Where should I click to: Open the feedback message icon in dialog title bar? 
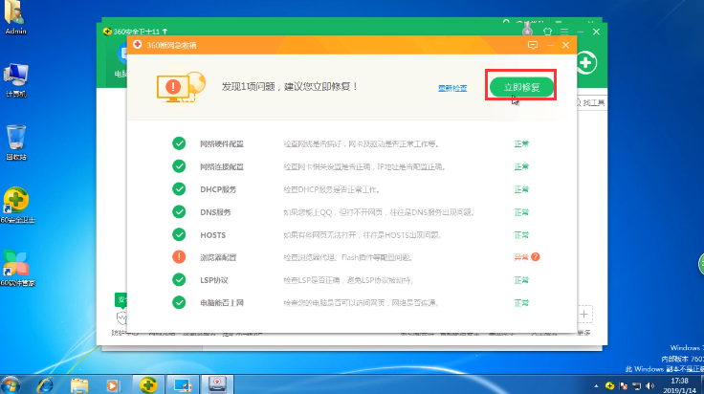[532, 45]
